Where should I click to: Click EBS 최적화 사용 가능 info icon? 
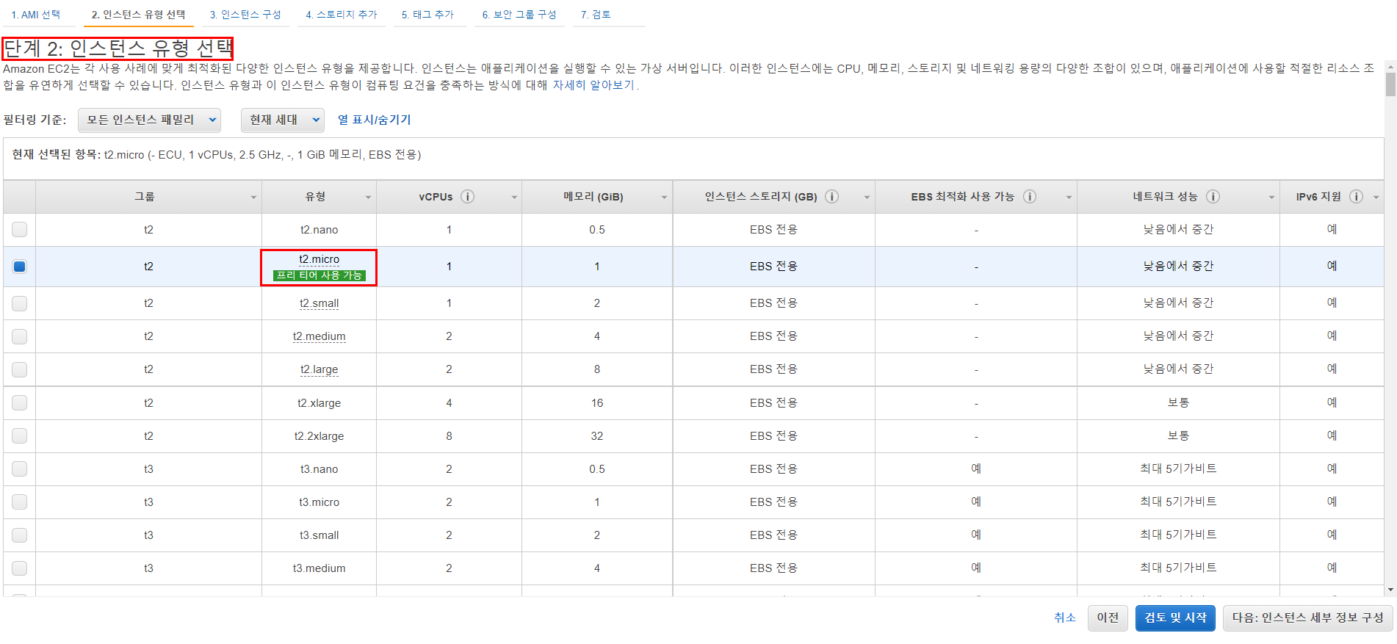click(1030, 197)
